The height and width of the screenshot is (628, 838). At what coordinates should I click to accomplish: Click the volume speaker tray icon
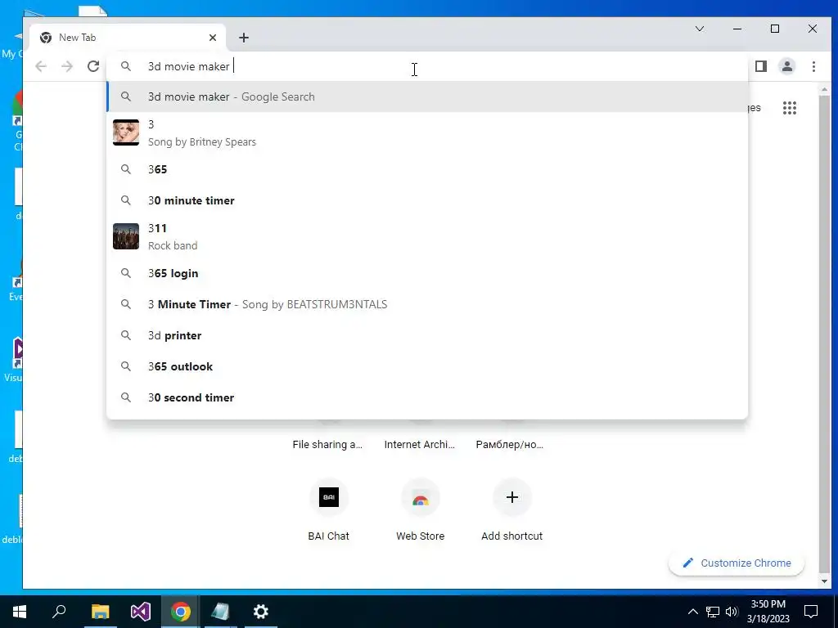point(732,612)
